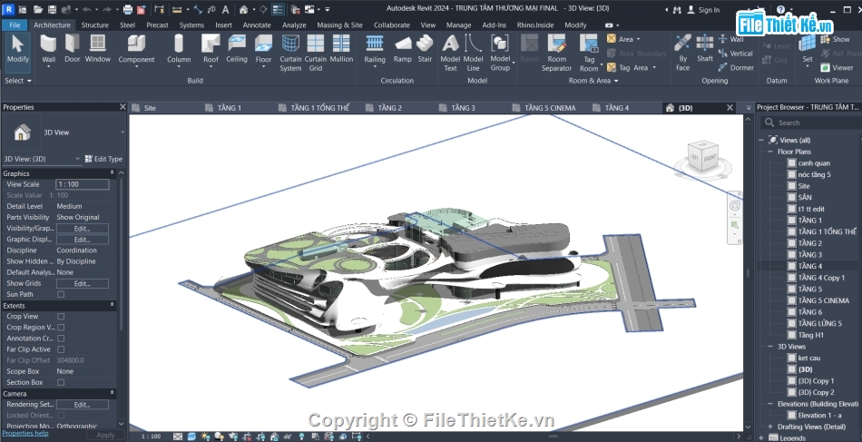Click Edit Type button

point(104,159)
